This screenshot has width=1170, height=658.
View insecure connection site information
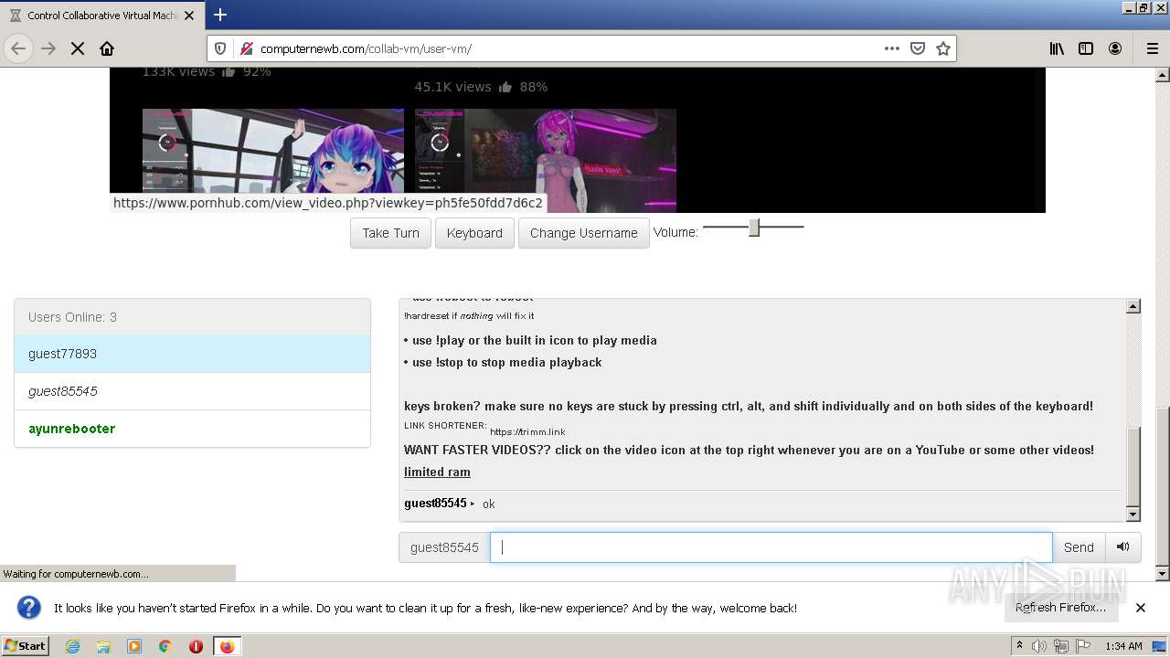pos(245,48)
